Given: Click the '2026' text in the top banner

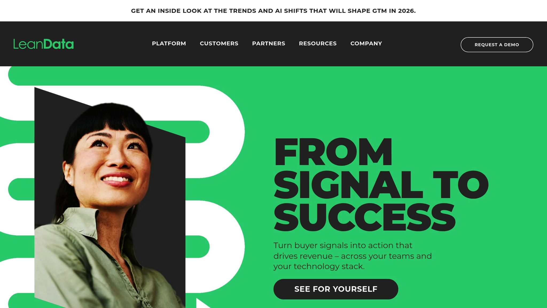Looking at the screenshot, I should [407, 11].
